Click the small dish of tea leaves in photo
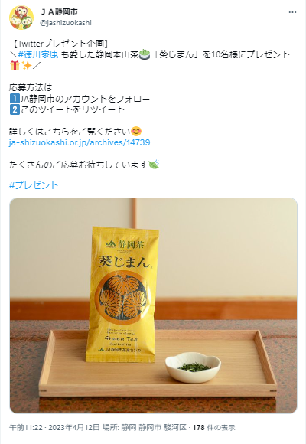 pos(193,367)
